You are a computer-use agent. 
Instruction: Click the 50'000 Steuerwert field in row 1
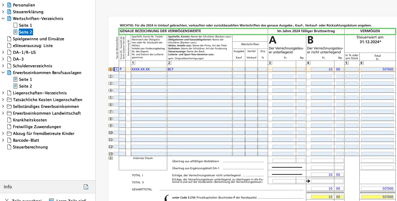[x=378, y=69]
